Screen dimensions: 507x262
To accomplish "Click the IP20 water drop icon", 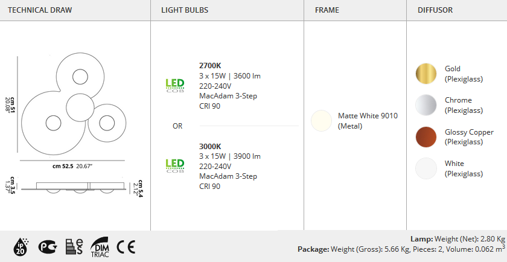I will 21,247.
